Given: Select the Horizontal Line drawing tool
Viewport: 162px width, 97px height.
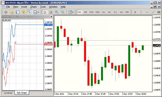Looking at the screenshot, I should (147, 12).
